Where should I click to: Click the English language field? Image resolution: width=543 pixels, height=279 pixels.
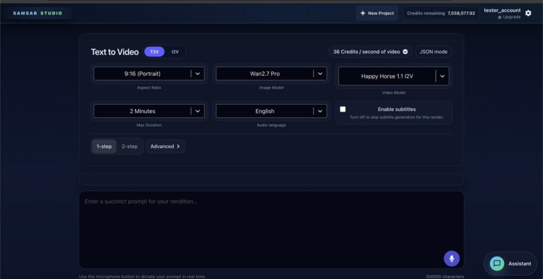(271, 111)
